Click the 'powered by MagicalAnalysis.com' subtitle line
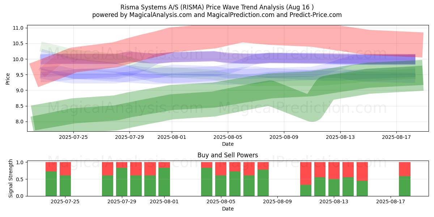The width and height of the screenshot is (434, 217). coord(217,15)
